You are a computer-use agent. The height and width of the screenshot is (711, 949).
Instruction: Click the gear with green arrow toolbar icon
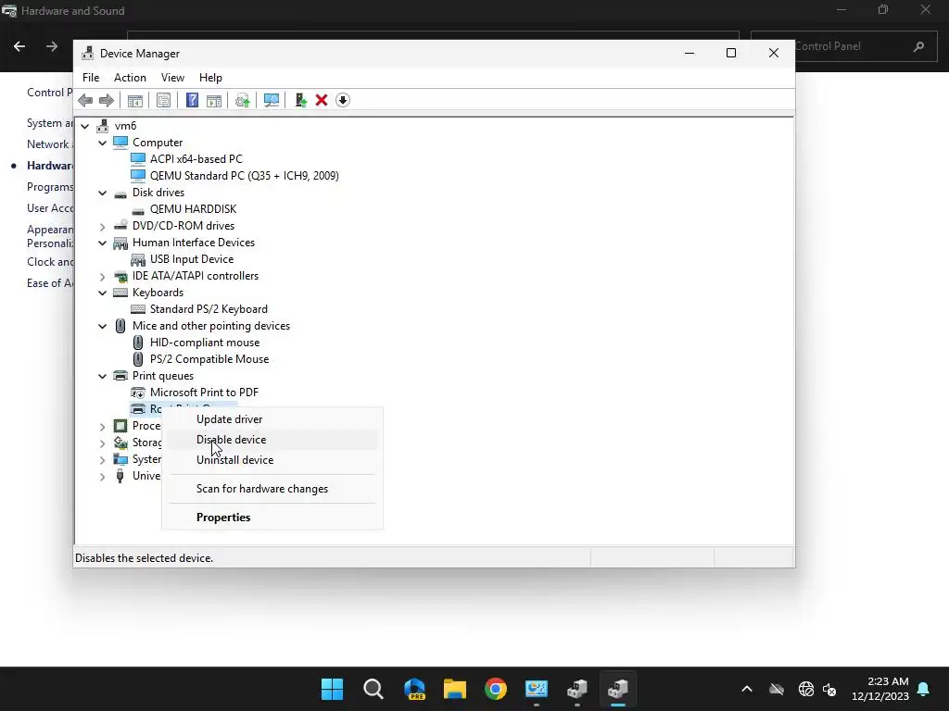242,100
